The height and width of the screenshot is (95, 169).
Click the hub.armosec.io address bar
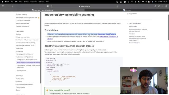coord(84,6)
